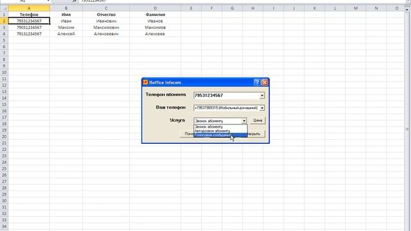The image size is (411, 231).
Task: Click the select-all corner of the spreadsheet
Action: (4, 8)
